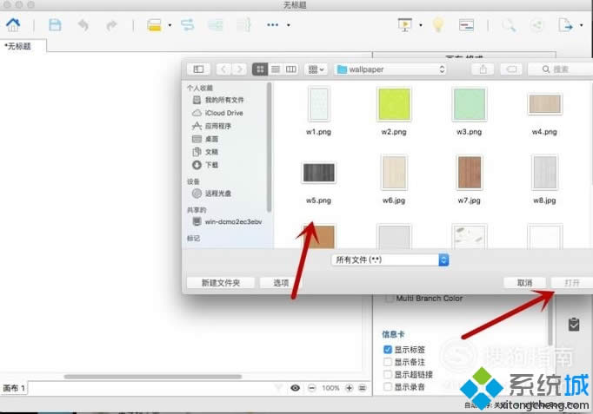Check the 显示录音 checkbox
This screenshot has width=593, height=414.
[x=387, y=387]
